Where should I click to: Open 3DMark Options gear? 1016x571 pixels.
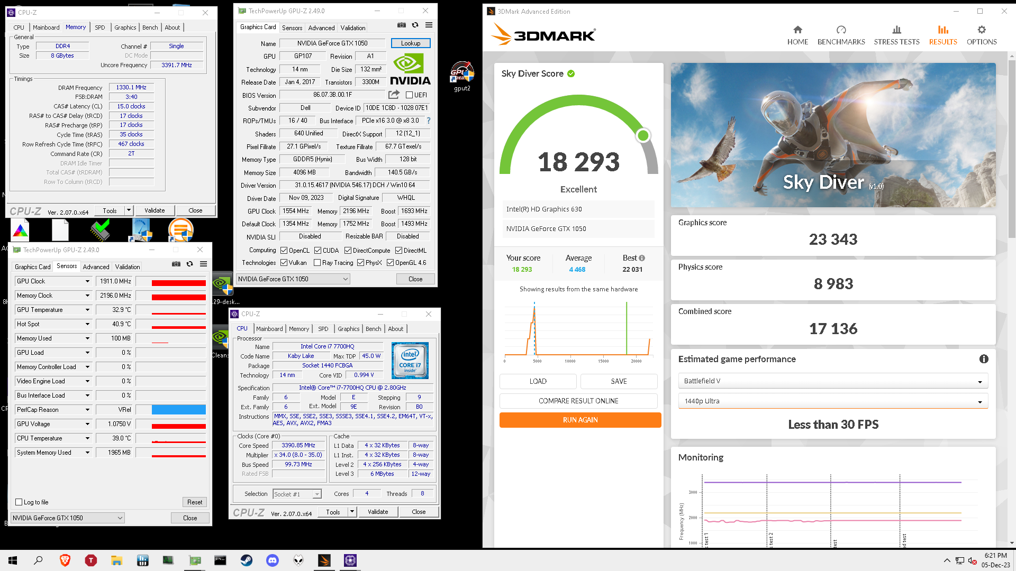pyautogui.click(x=982, y=35)
